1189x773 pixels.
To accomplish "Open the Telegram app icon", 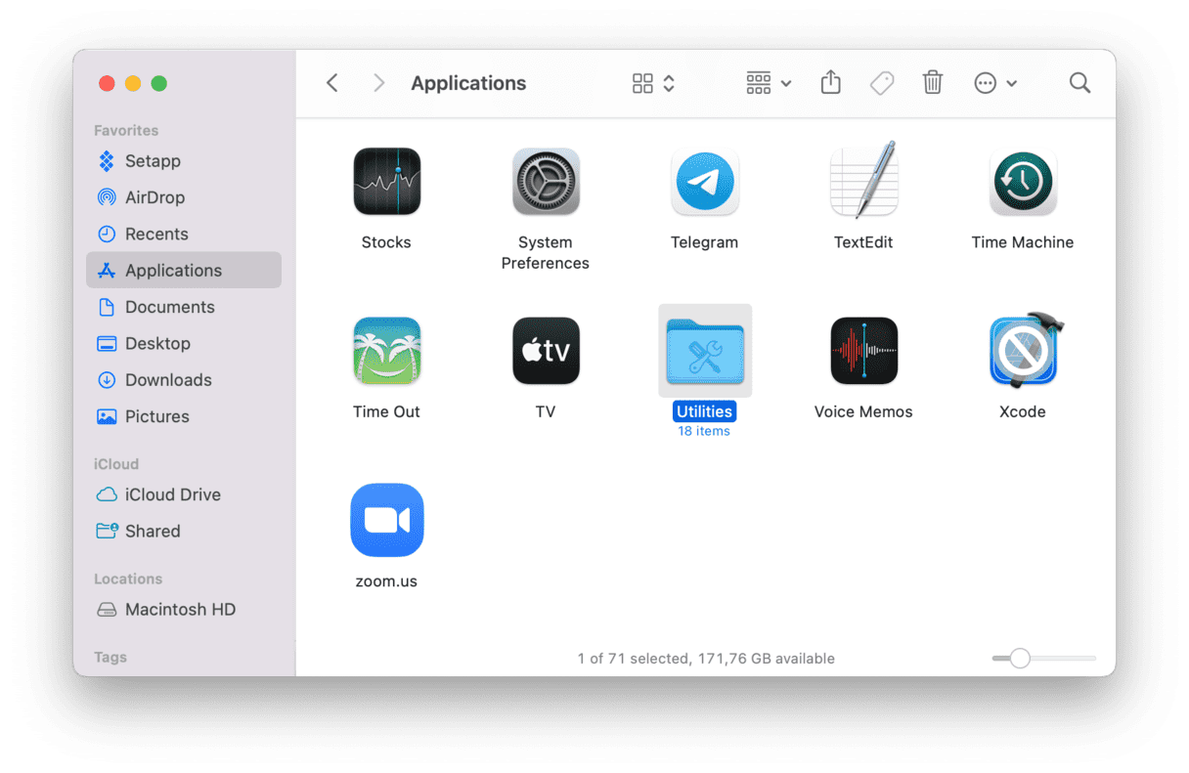I will pyautogui.click(x=704, y=183).
